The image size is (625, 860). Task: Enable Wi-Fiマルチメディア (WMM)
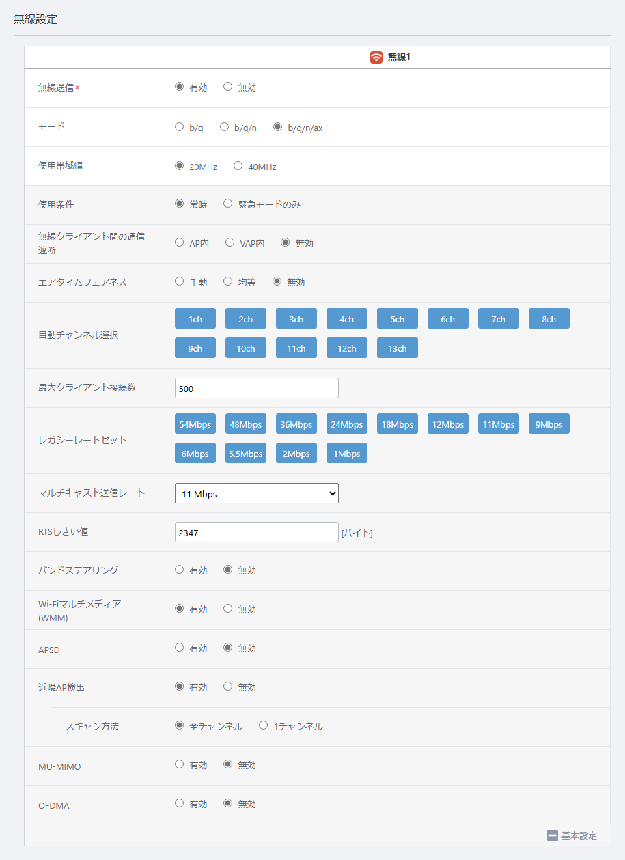(x=180, y=608)
